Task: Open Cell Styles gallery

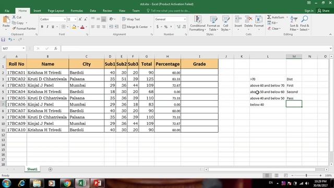Action: pos(225,23)
